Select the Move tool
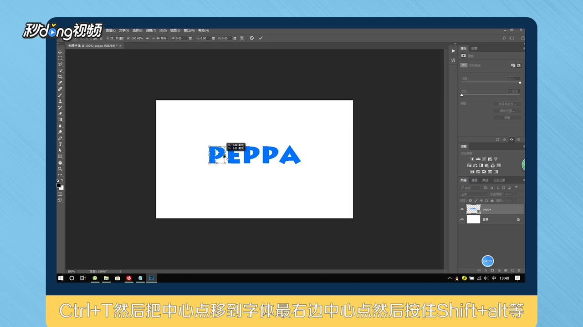This screenshot has width=583, height=327. (60, 52)
